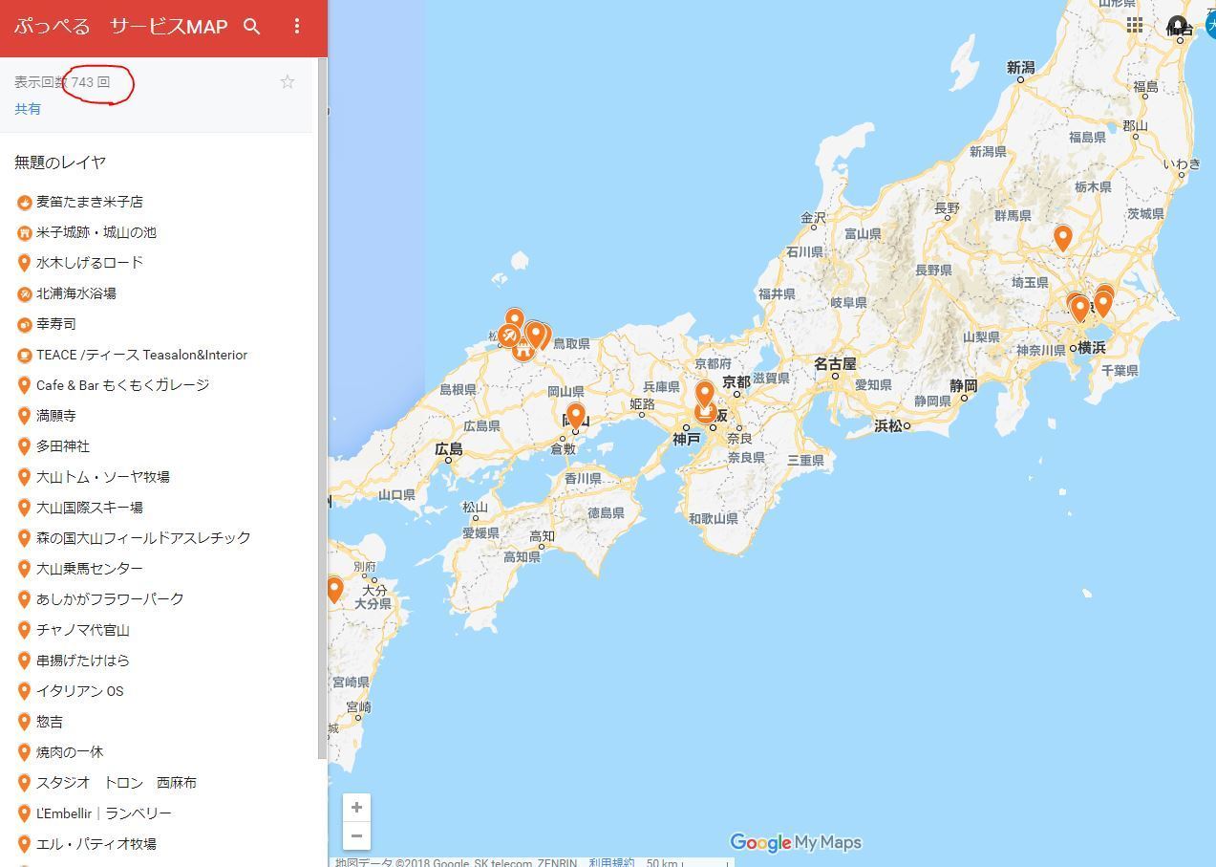
Task: Click the orange marker near 大阪
Action: 705,394
